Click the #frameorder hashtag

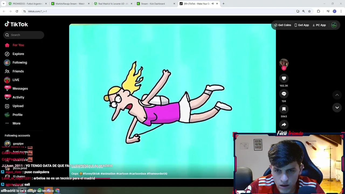pyautogui.click(x=157, y=174)
